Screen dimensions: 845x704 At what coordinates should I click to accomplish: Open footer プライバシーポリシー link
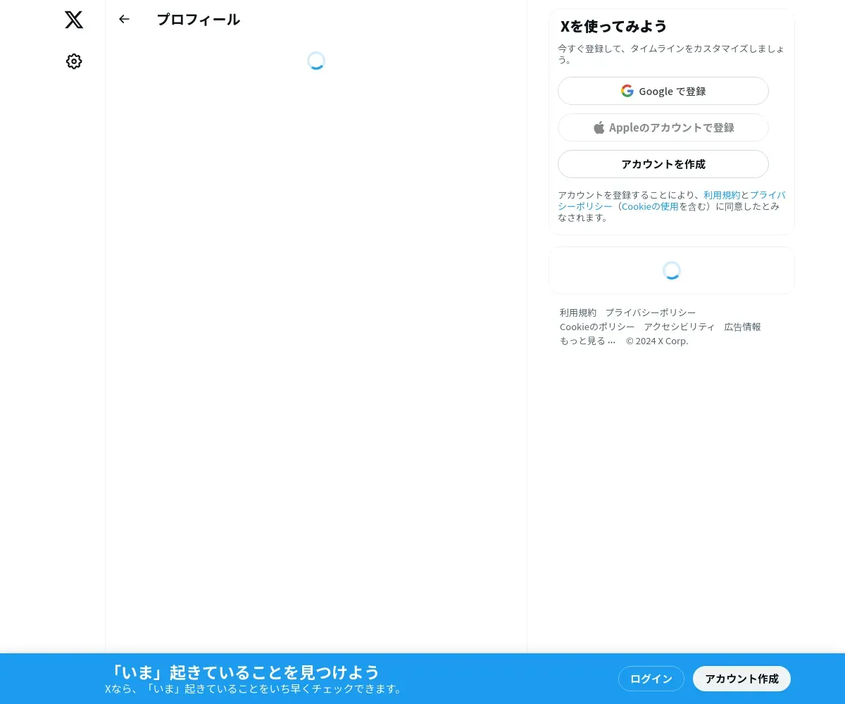651,313
